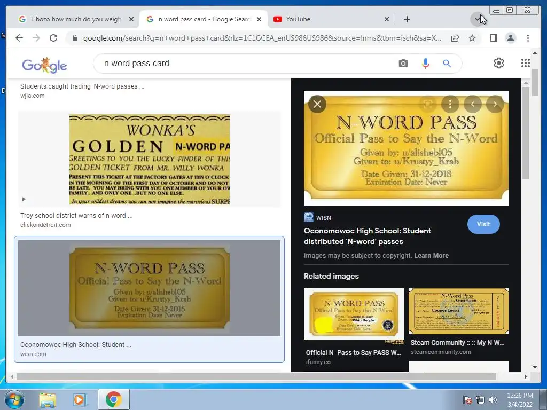Close the YouTube tab
547x410 pixels.
(387, 19)
